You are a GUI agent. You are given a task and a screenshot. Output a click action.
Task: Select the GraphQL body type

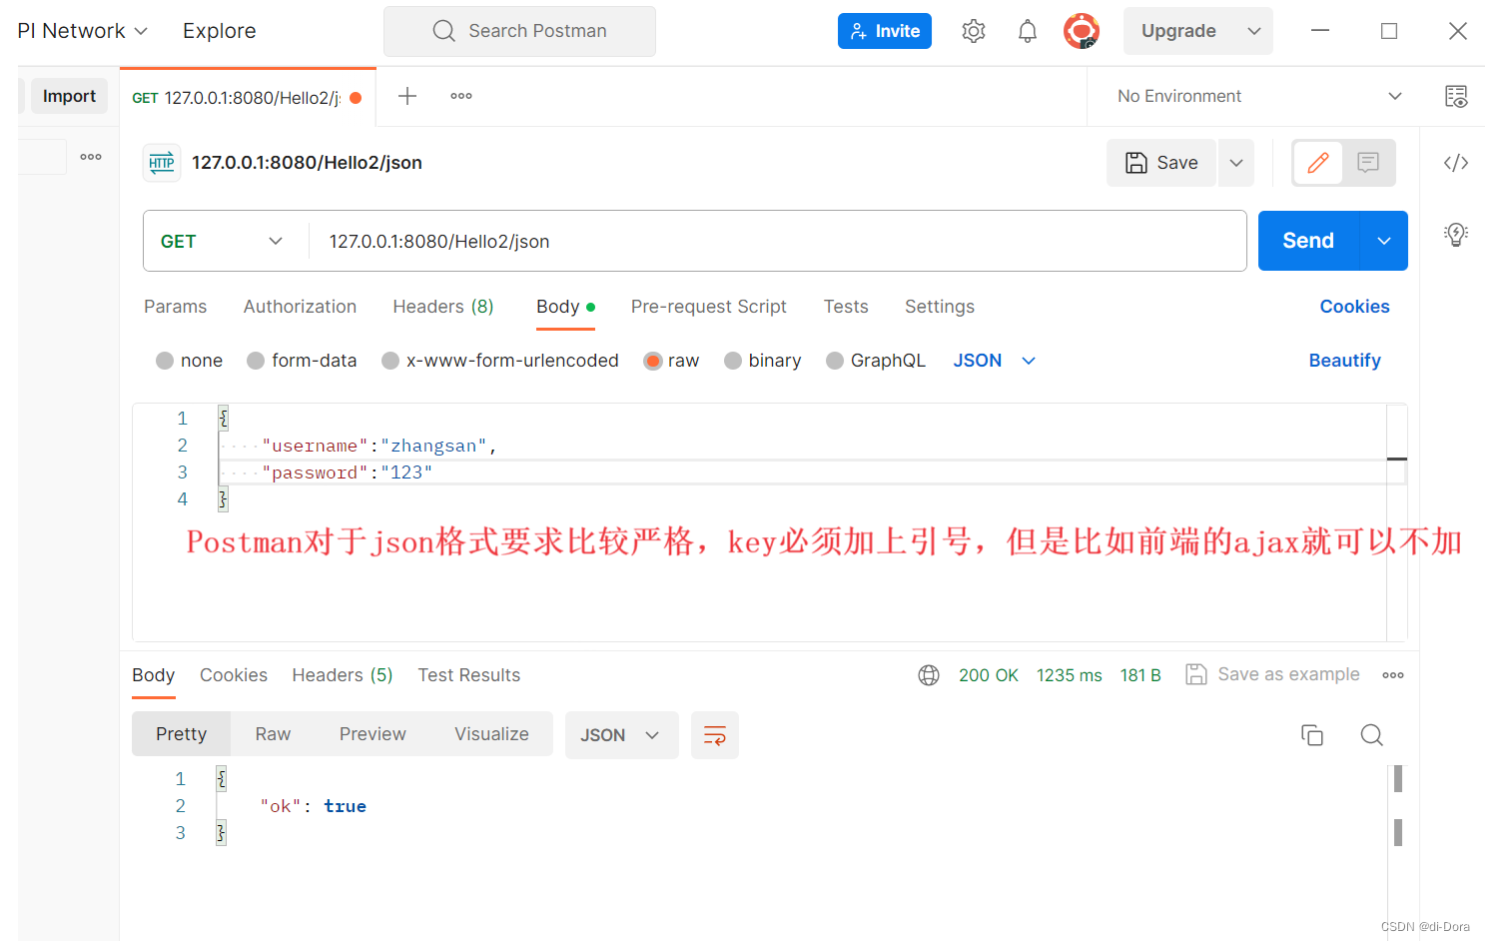[835, 361]
